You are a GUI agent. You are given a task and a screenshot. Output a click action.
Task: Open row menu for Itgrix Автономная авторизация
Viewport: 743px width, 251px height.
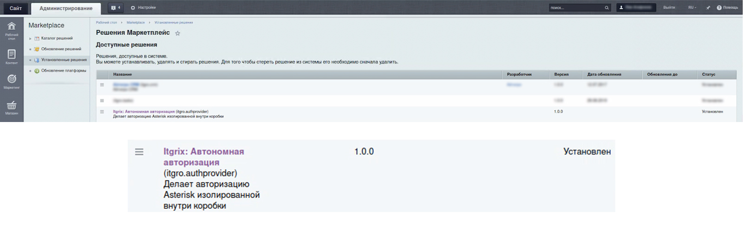[x=102, y=112]
